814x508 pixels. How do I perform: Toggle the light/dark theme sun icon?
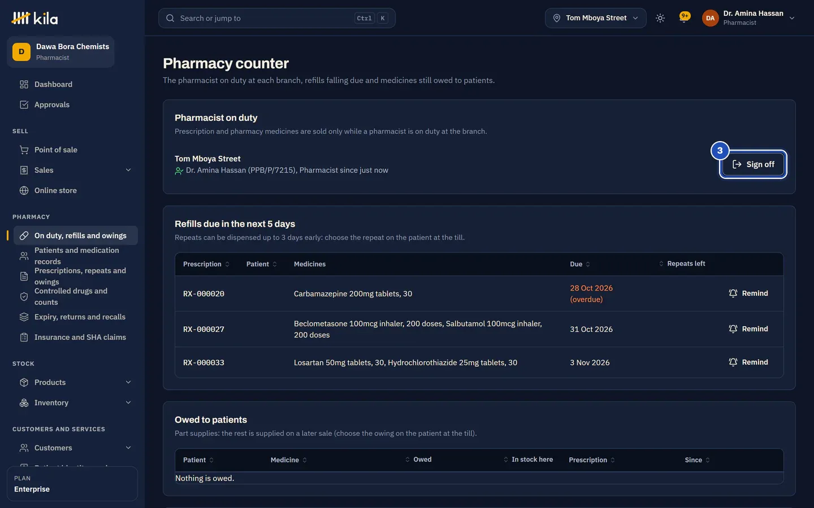tap(660, 18)
